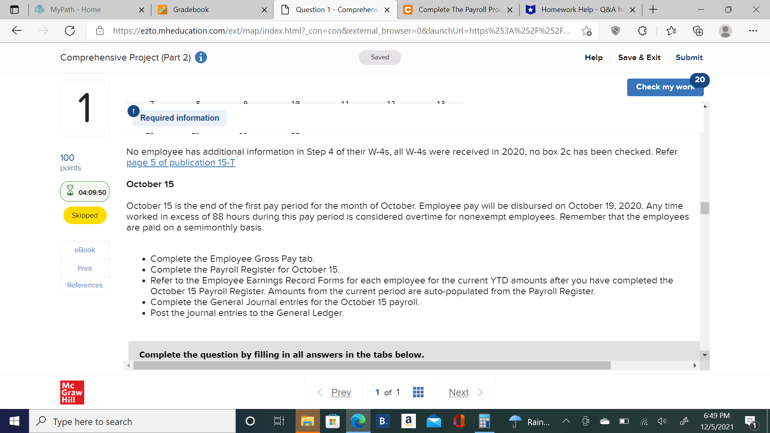
Task: Reload the page with the refresh icon
Action: click(x=70, y=30)
